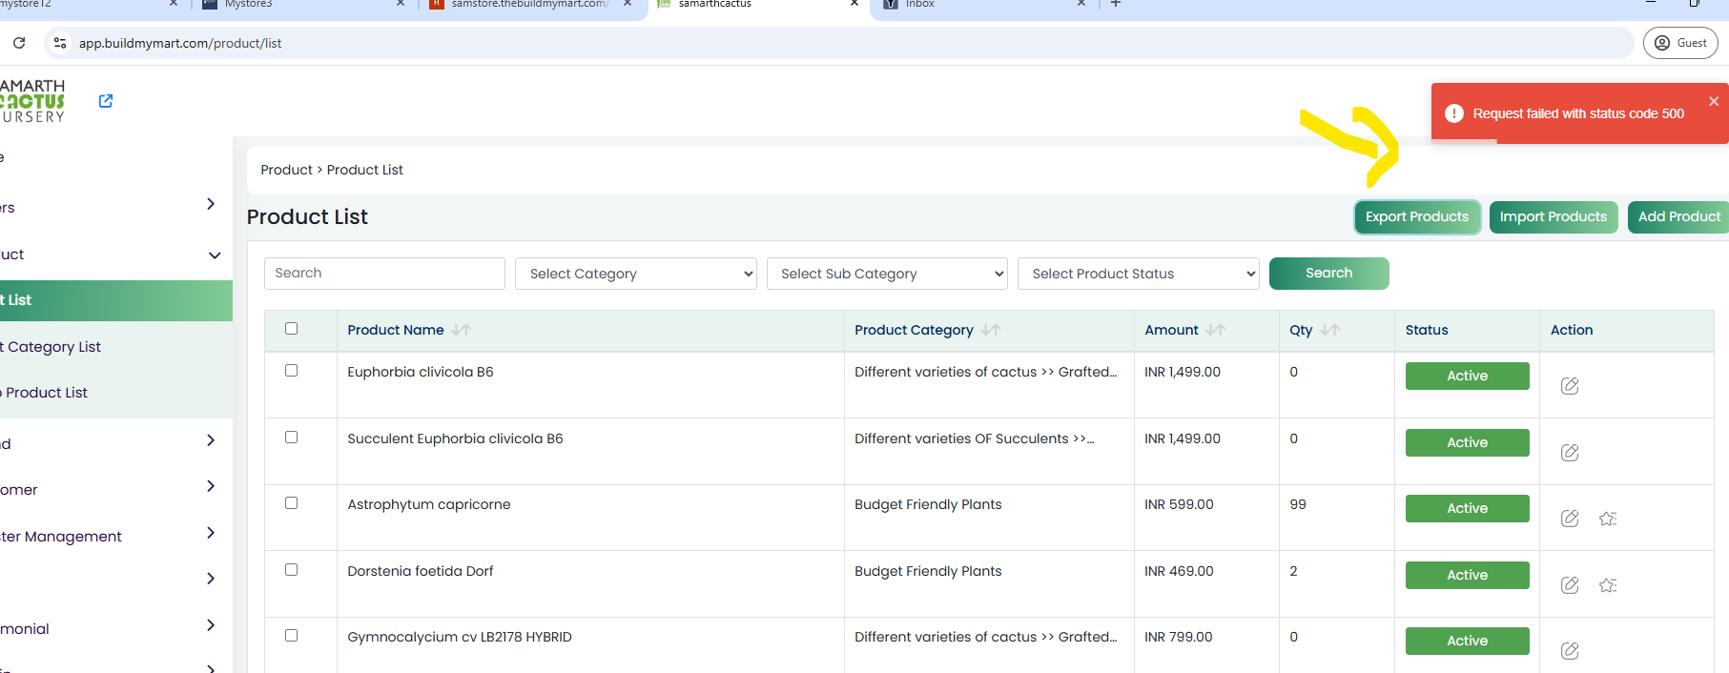Toggle Active status for Gymnocalycium cv LB2178

(1467, 642)
